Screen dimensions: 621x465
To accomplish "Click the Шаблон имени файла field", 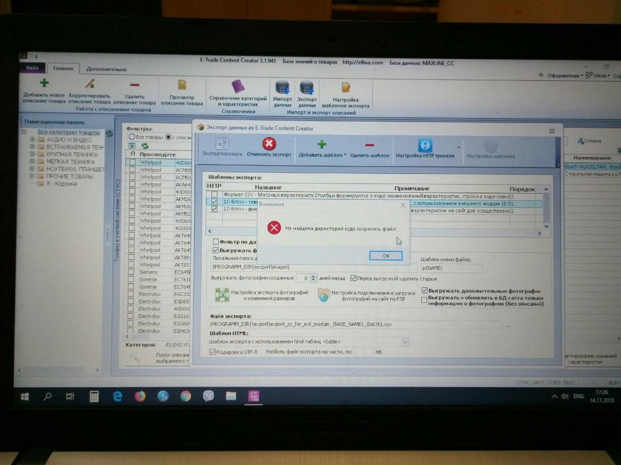I will (451, 268).
